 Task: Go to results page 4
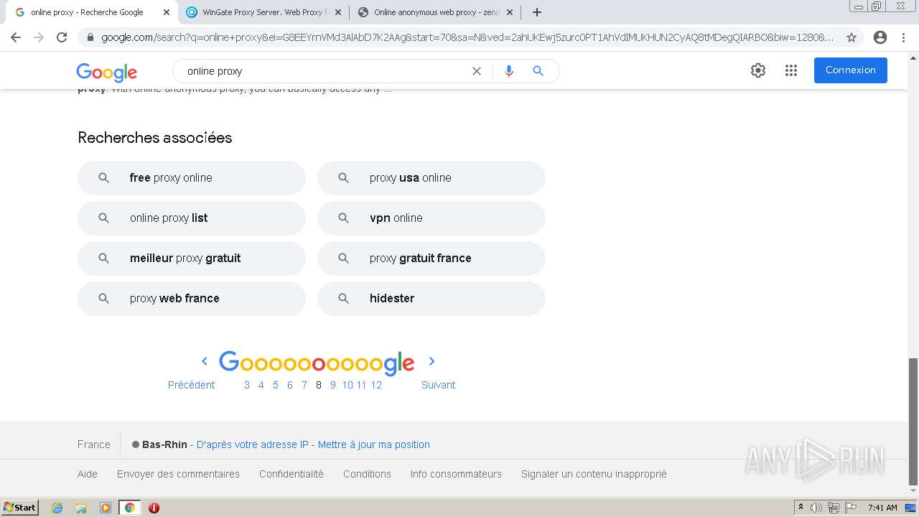pos(261,385)
